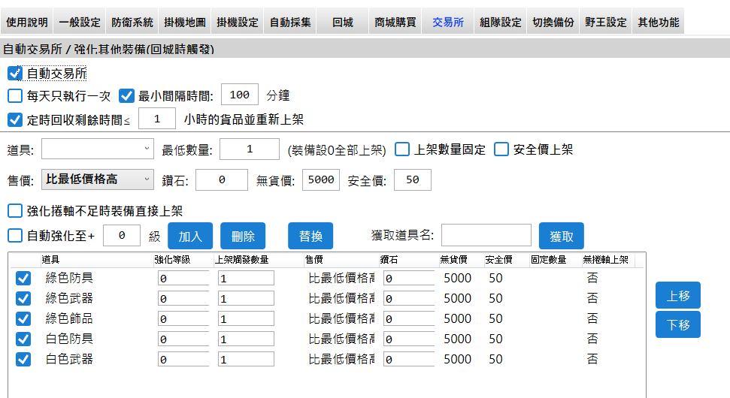Viewport: 730px width, 398px height.
Task: Uncheck the 綠色飾品 row checkbox
Action: click(24, 318)
